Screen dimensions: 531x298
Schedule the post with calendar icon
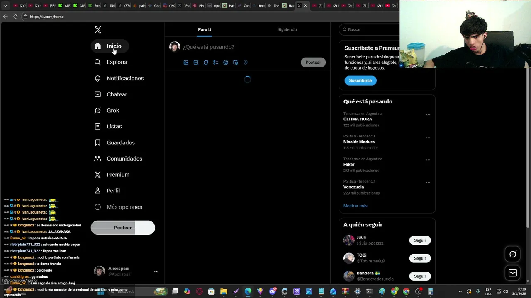[236, 62]
